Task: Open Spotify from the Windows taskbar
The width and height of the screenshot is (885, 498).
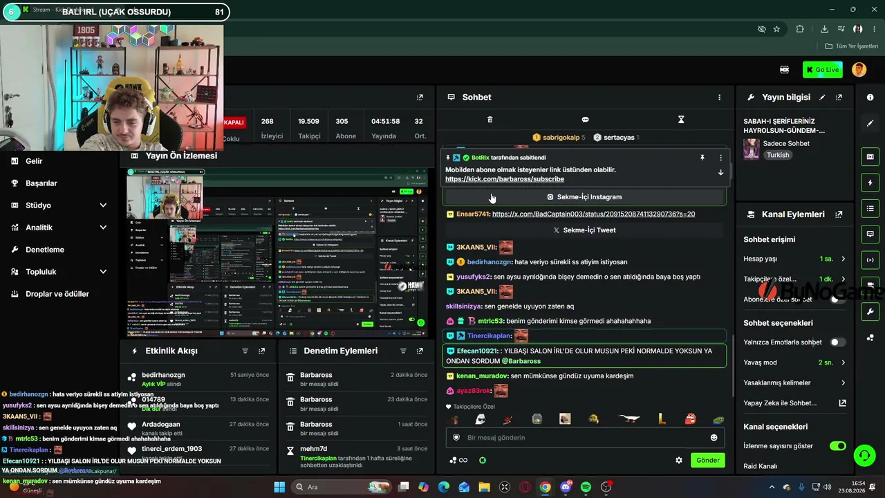Action: point(586,487)
